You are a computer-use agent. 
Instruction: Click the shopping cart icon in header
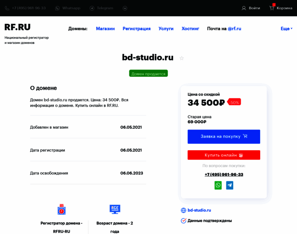click(x=272, y=8)
